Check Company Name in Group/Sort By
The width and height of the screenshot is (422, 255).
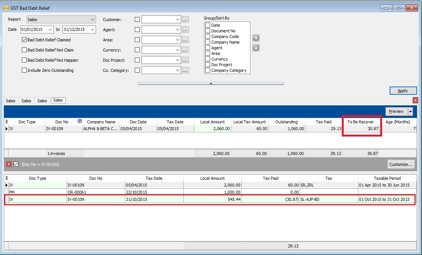pyautogui.click(x=207, y=42)
